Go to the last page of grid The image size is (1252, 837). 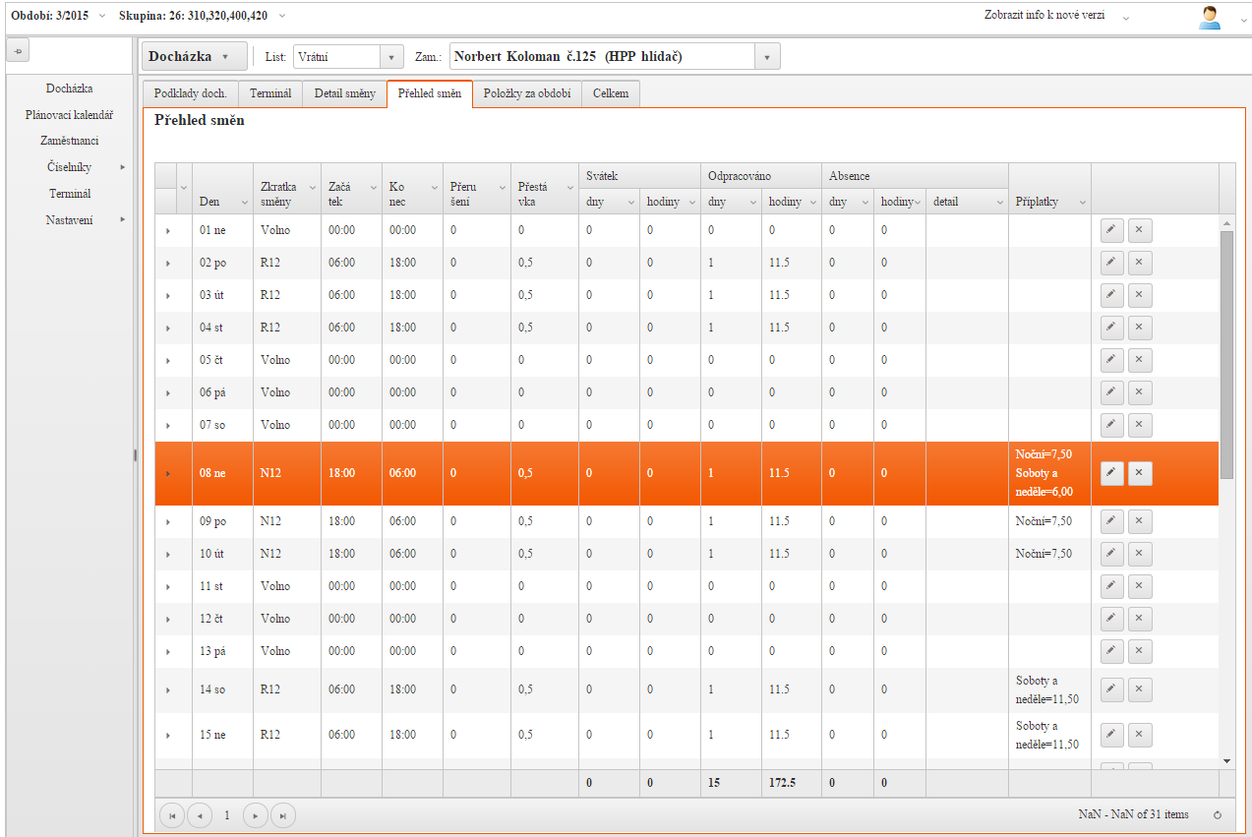pos(283,815)
